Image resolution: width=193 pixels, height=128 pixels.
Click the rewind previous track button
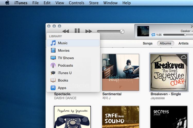tap(66, 31)
